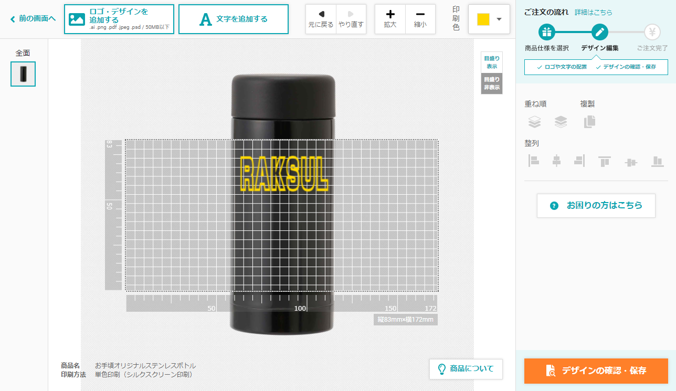Screen dimensions: 676x391
Task: Click ロゴ・デザインを追加する upload button
Action: click(119, 19)
